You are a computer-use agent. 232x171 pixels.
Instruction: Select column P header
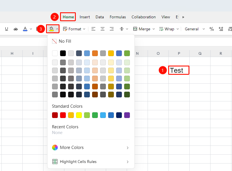coord(179,53)
